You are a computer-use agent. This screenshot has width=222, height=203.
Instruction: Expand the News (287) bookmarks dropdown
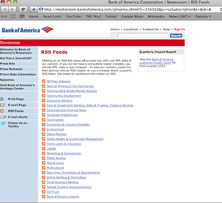pos(180,17)
